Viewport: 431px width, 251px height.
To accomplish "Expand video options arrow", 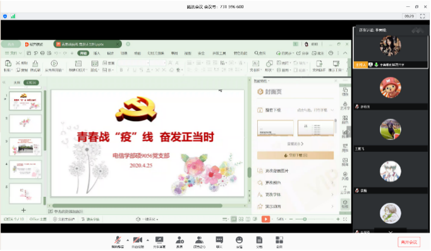I will click(x=148, y=240).
